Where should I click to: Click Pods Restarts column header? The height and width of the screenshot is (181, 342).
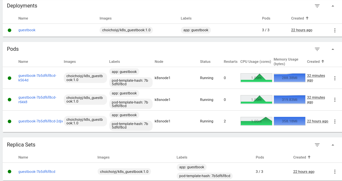coord(230,62)
